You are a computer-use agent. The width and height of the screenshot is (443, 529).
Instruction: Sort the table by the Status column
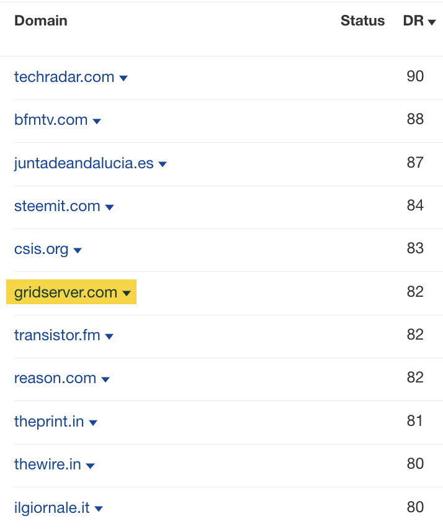362,20
